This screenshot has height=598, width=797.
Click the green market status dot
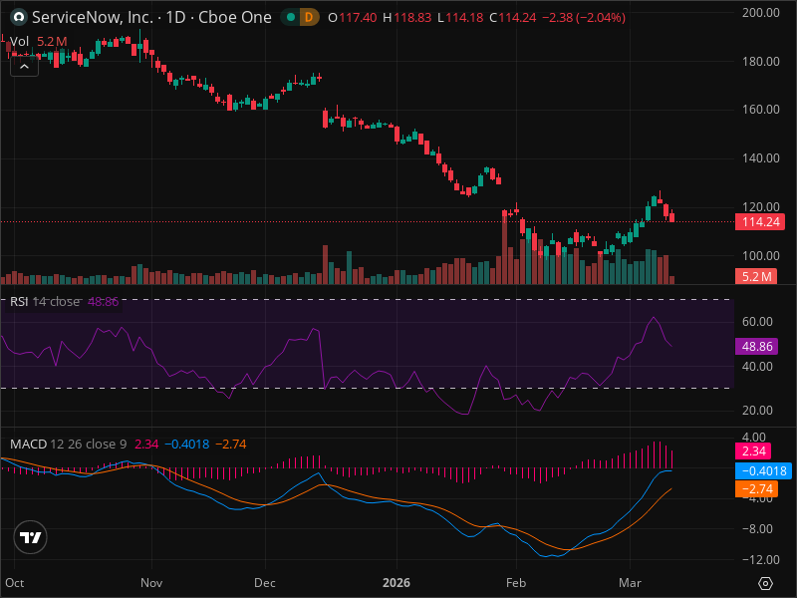click(x=291, y=17)
